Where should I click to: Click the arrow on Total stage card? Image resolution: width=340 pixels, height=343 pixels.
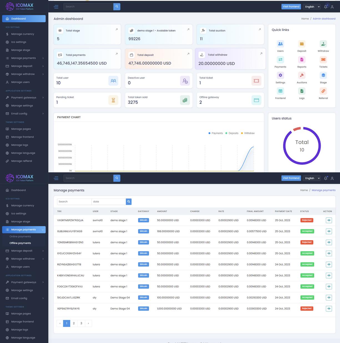[x=117, y=29]
